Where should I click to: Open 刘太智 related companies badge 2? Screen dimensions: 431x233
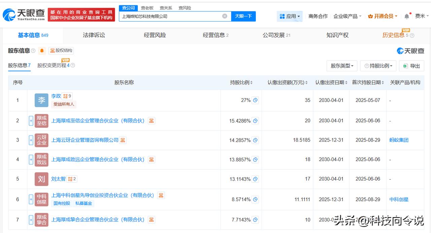(x=72, y=179)
